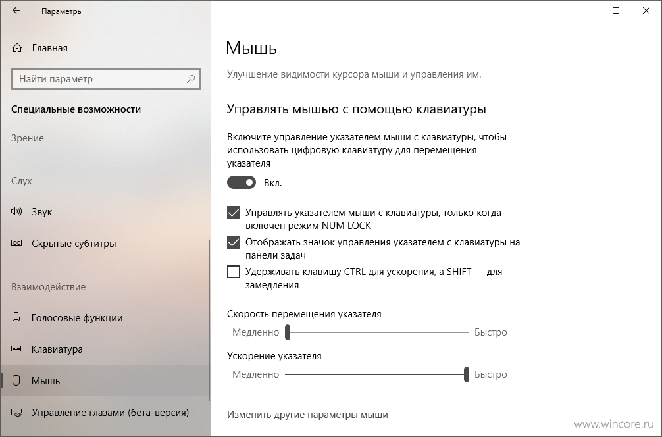The width and height of the screenshot is (662, 437).
Task: Click the Главная home link
Action: [50, 48]
